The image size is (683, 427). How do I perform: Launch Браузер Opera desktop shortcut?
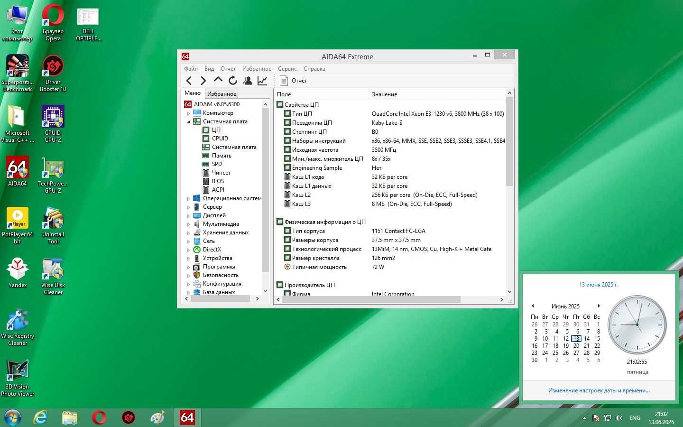pyautogui.click(x=53, y=24)
